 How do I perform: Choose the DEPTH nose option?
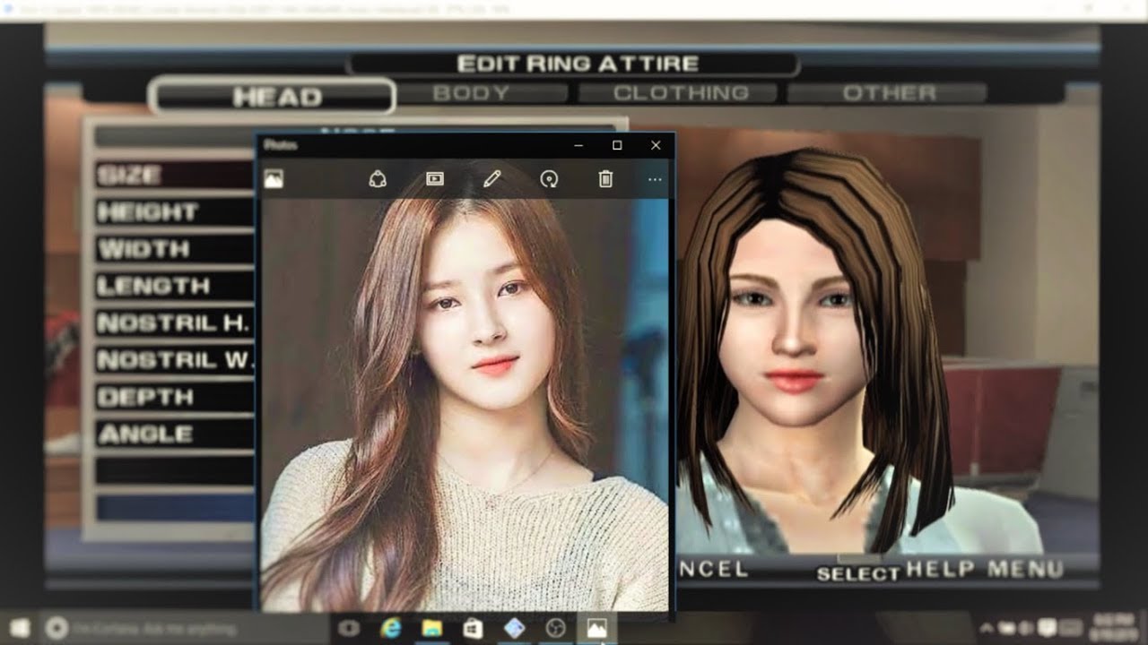click(175, 397)
